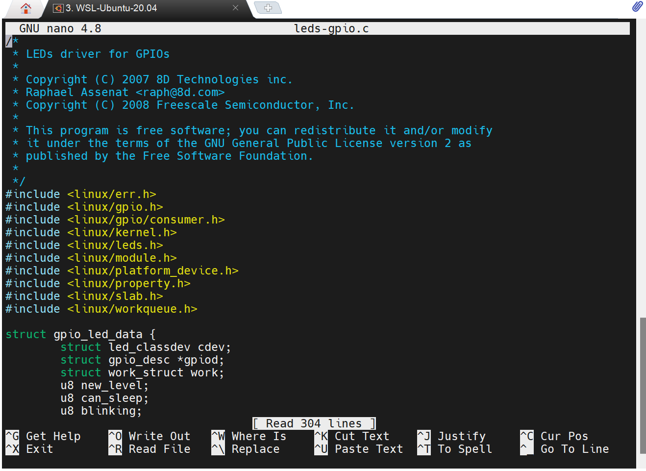
Task: Open a new session with the plus tab
Action: (268, 8)
